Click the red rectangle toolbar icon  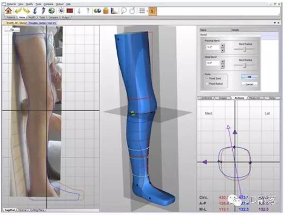pyautogui.click(x=70, y=11)
